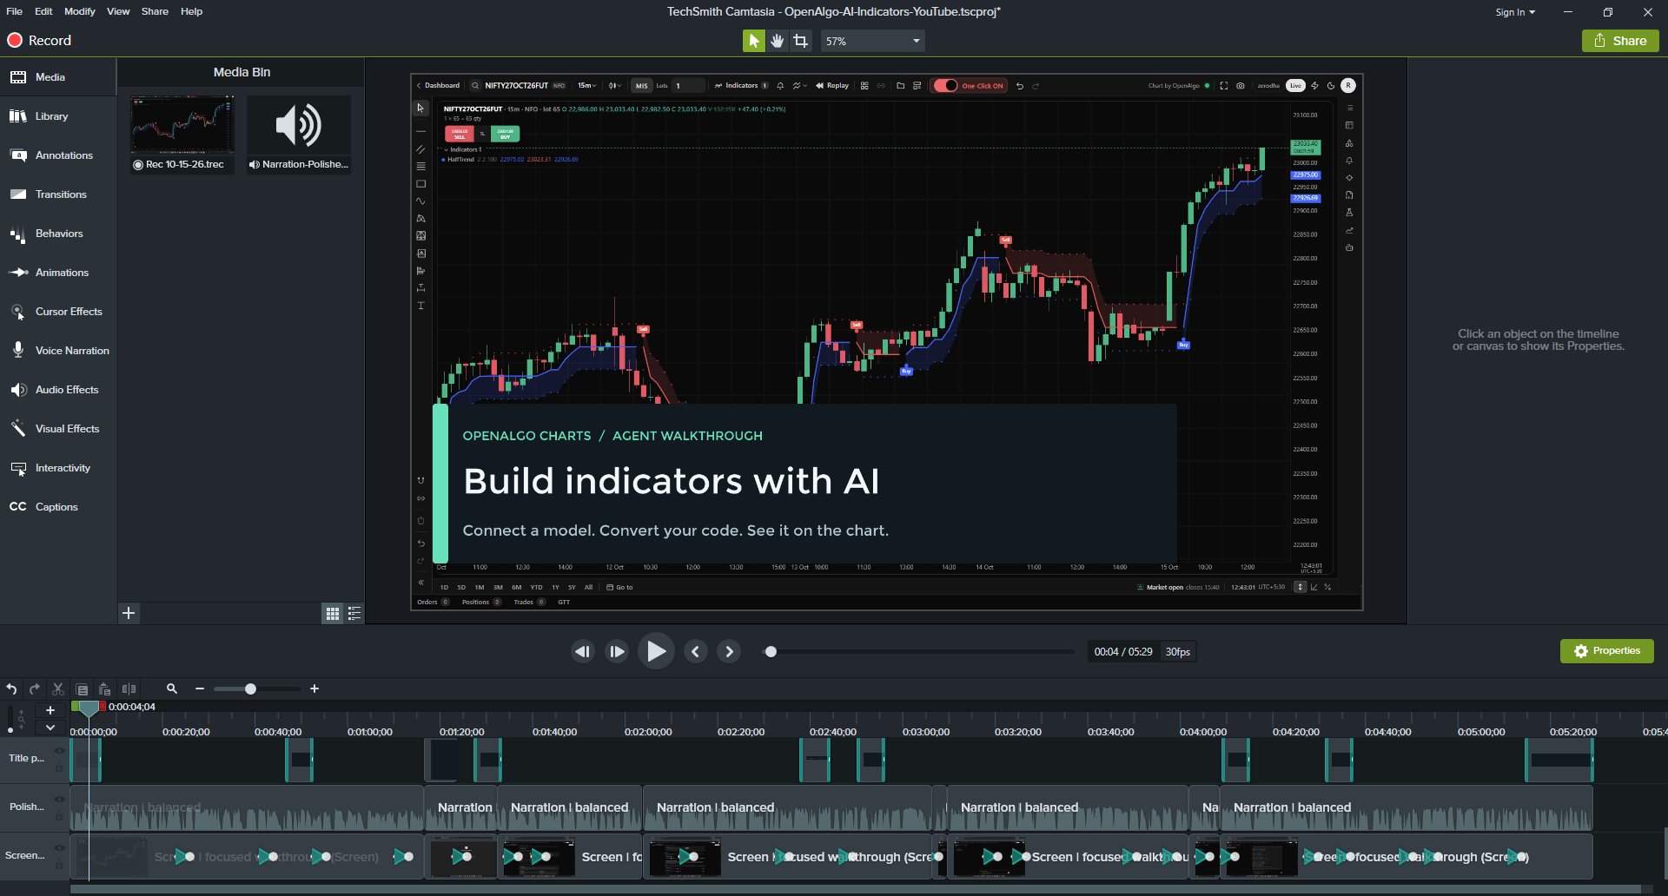This screenshot has width=1668, height=896.
Task: Click the timeline zoom slider handle
Action: tap(250, 688)
